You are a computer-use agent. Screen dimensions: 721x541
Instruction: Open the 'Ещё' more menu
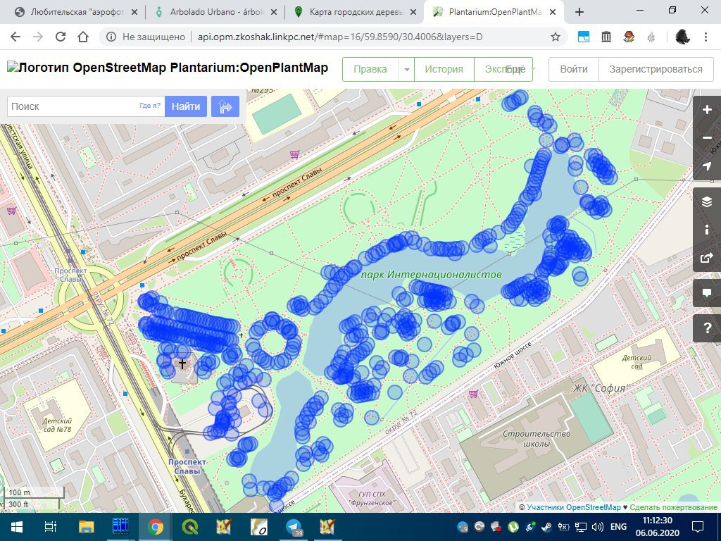(519, 69)
